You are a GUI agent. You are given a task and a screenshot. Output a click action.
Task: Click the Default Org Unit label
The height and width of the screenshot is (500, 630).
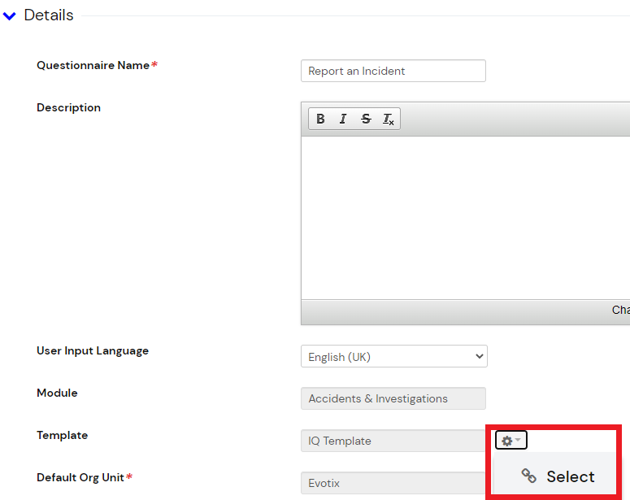80,477
